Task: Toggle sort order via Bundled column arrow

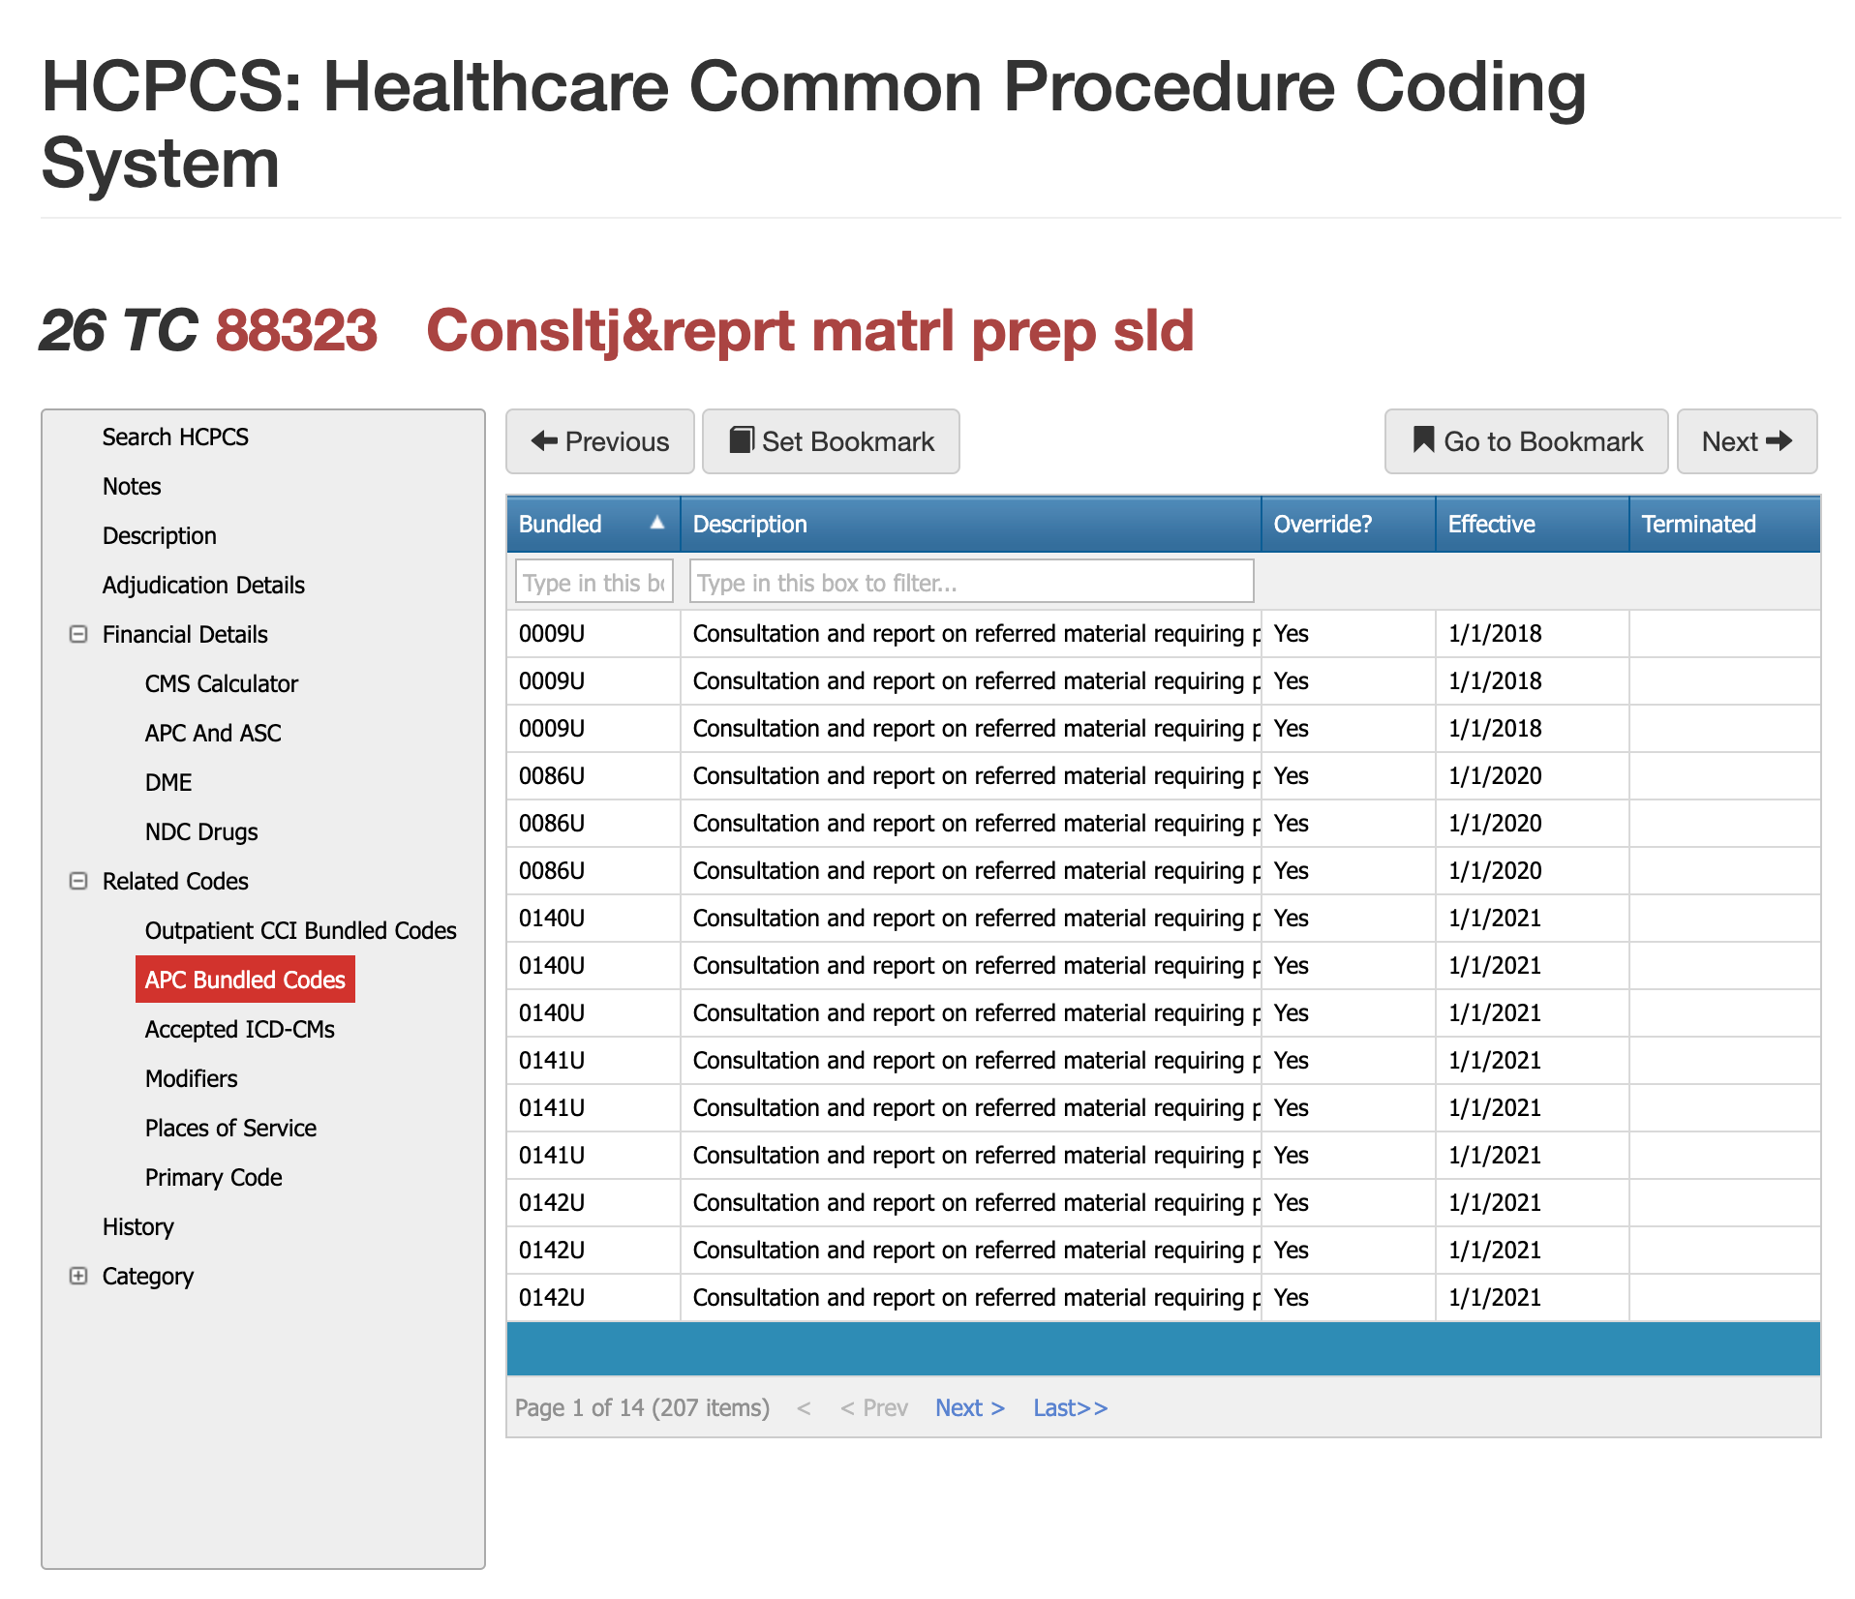Action: pos(657,523)
